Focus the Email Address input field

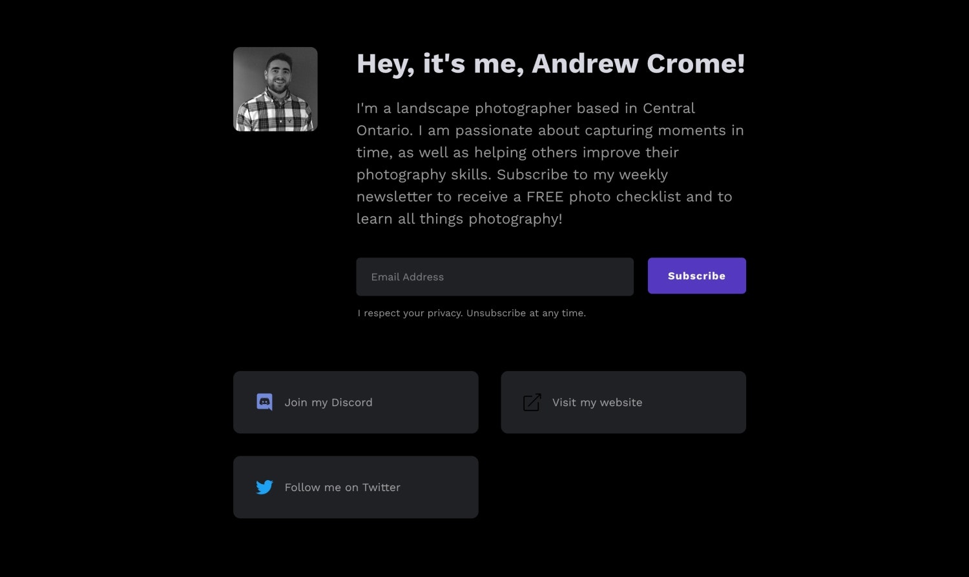pyautogui.click(x=495, y=277)
